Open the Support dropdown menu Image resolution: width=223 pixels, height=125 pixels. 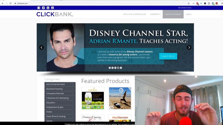coord(155,14)
